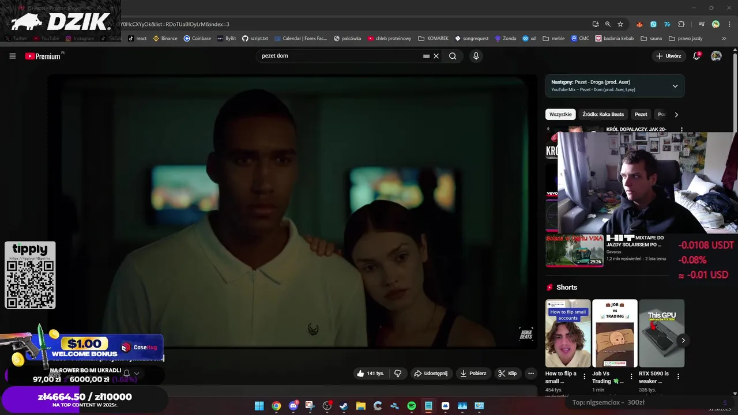
Task: Open File Explorer from the taskbar
Action: point(360,406)
